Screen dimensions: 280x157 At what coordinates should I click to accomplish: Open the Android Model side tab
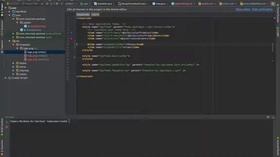pos(278,147)
